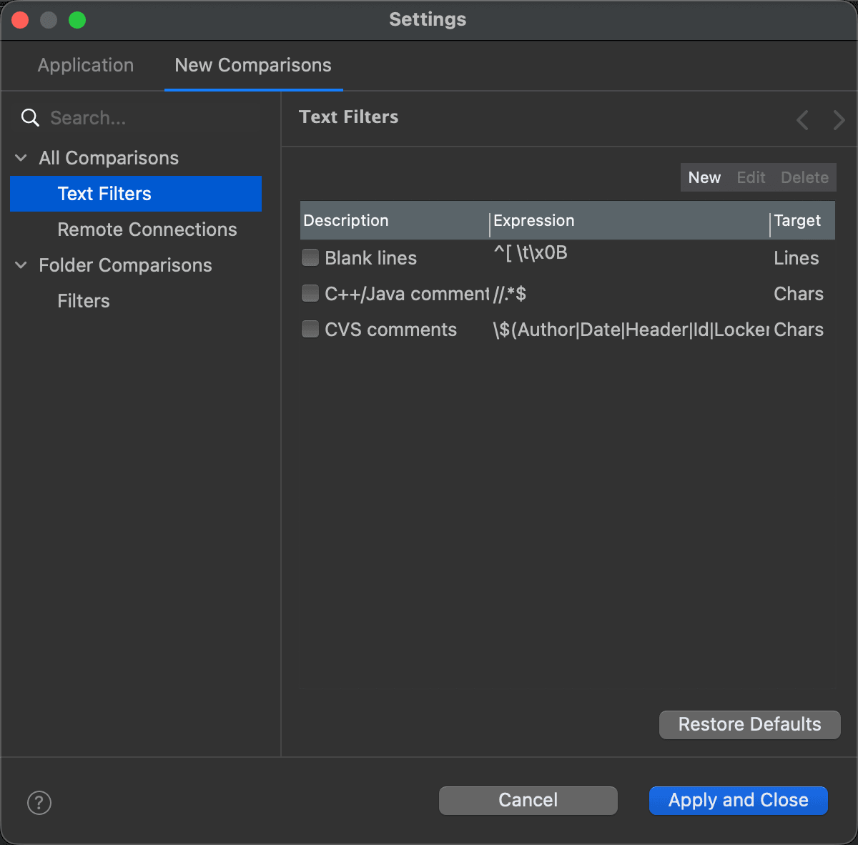
Task: Click Chars target of C++/Java comment row
Action: 799,294
